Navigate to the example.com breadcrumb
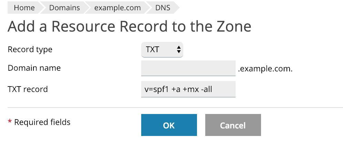The width and height of the screenshot is (343, 160). tap(117, 8)
